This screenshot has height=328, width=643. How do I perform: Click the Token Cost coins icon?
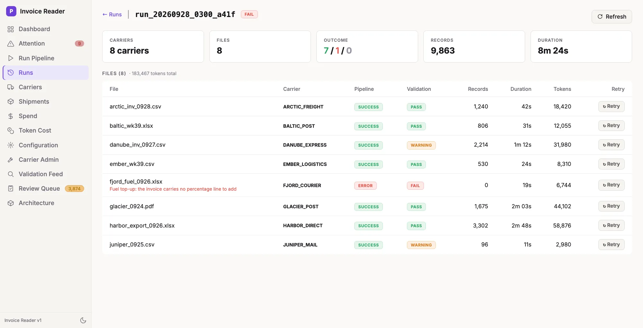[11, 131]
